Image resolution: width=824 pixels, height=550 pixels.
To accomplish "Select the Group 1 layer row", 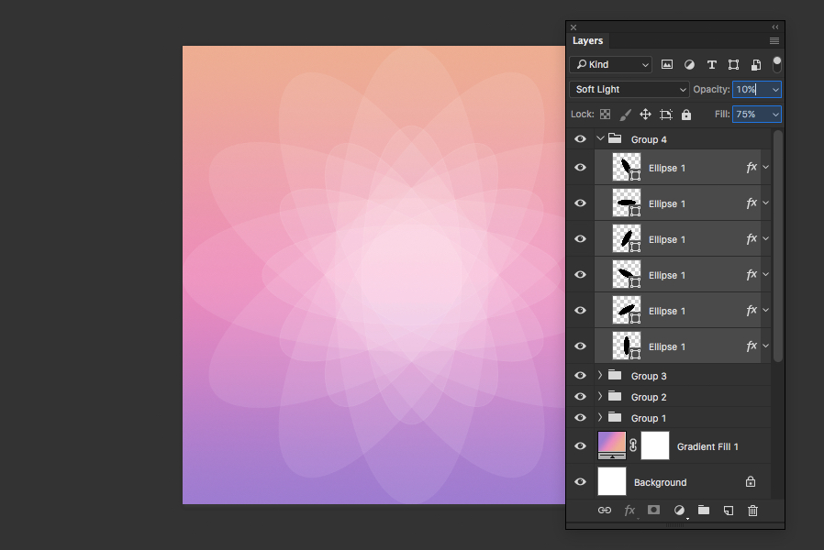I will (669, 418).
